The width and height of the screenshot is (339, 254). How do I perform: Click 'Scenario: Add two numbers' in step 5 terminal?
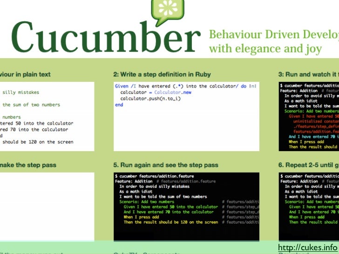coord(147,202)
